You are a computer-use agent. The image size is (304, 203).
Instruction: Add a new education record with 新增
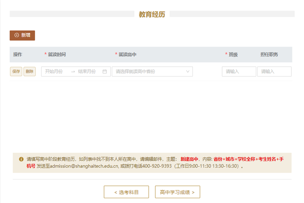coord(22,35)
